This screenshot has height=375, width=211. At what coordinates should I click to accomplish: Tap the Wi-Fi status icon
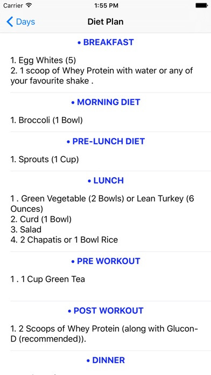click(29, 5)
